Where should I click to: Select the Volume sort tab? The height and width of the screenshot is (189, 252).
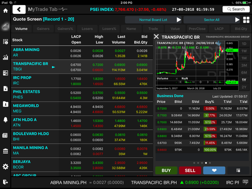pos(21,29)
